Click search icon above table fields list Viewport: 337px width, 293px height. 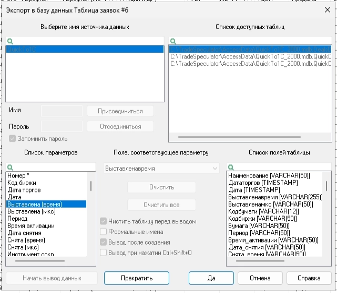[x=230, y=167]
